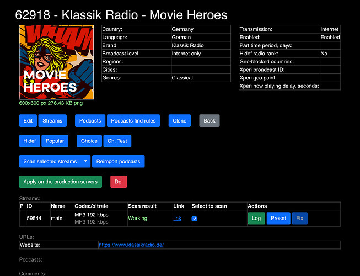
Task: Click the Choice button
Action: (x=89, y=141)
